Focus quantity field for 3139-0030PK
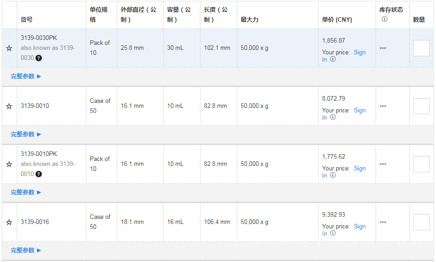Screen dimensions: 436x262 point(421,48)
